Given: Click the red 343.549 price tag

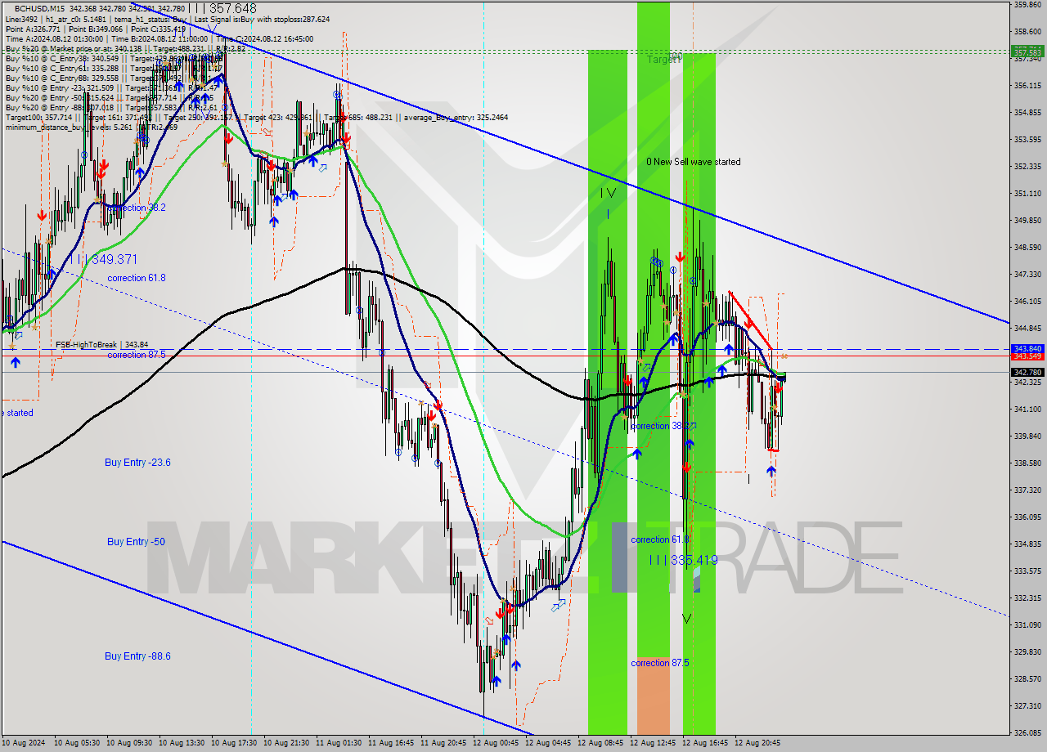Looking at the screenshot, I should tap(1027, 356).
